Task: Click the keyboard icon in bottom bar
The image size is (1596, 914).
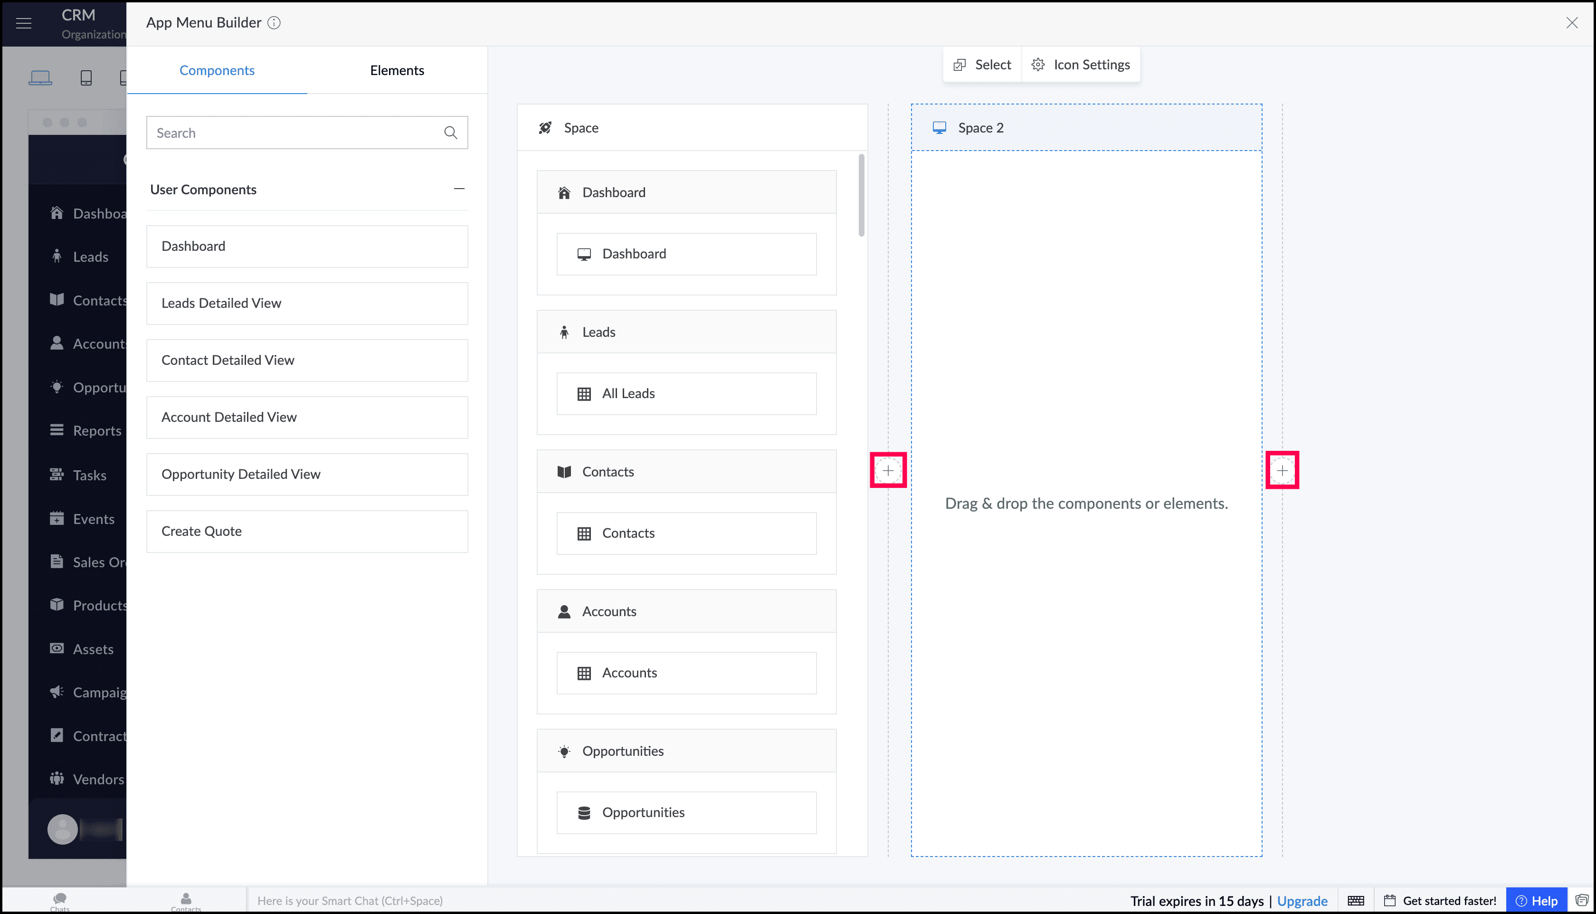Action: [x=1356, y=901]
